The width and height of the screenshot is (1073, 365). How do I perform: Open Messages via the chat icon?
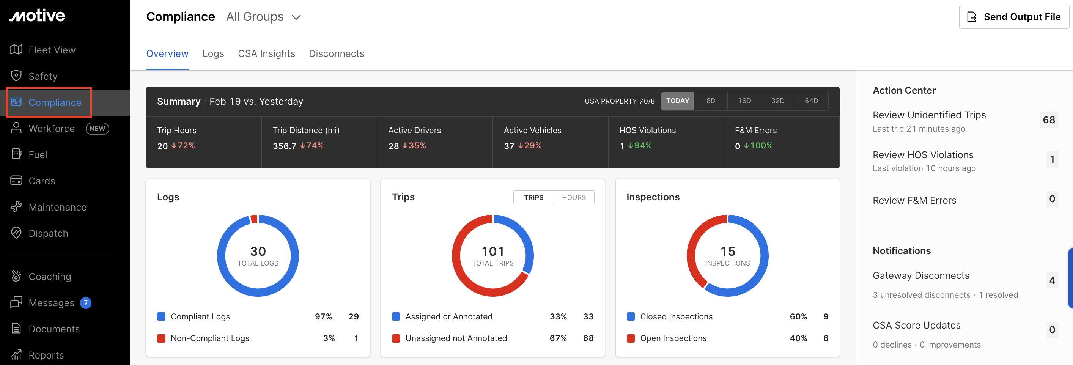coord(16,302)
